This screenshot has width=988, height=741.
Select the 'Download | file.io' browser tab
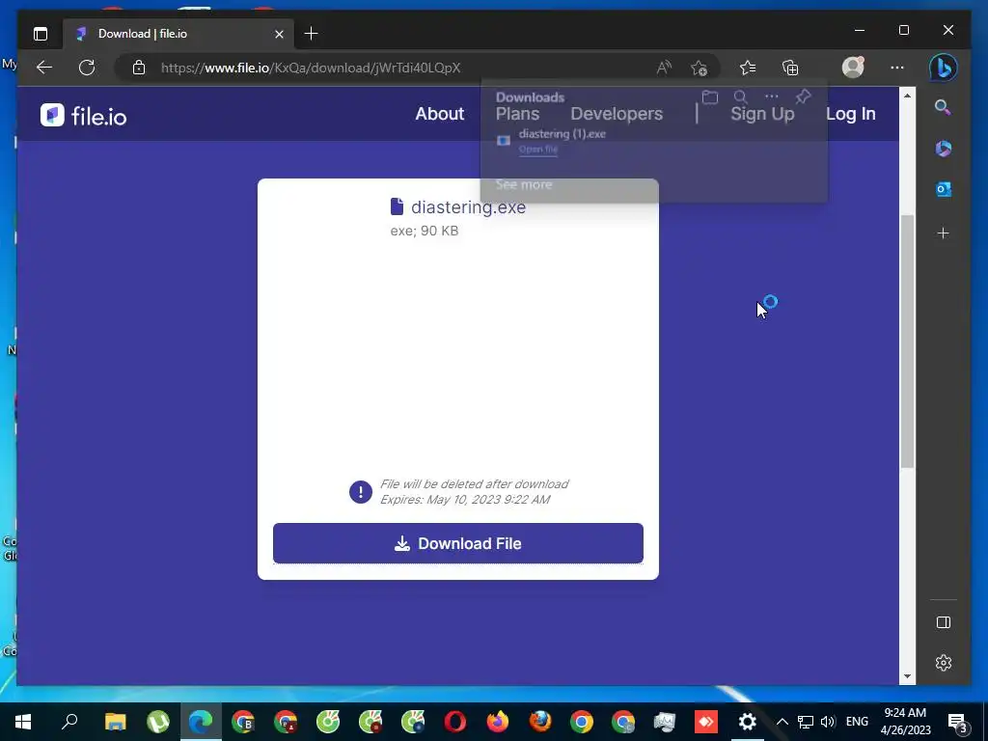[x=178, y=34]
